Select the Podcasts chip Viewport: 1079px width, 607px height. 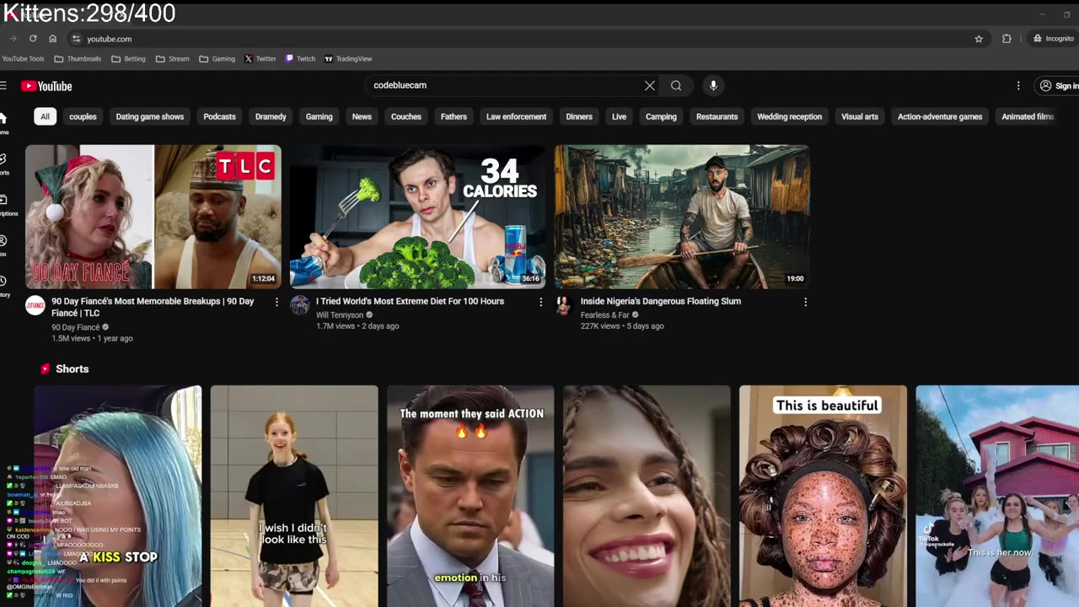(x=219, y=116)
